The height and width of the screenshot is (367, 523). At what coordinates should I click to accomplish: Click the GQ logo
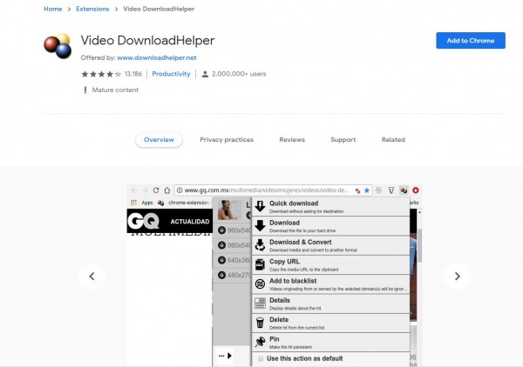144,221
